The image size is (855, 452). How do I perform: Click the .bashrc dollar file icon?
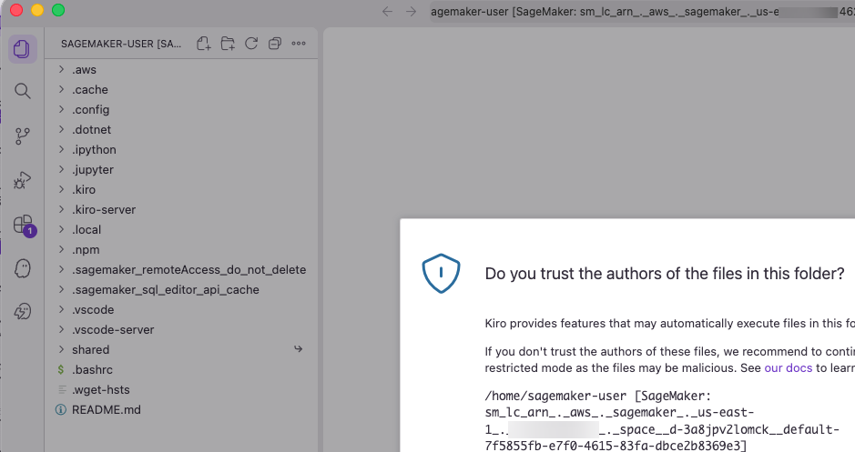pos(61,370)
